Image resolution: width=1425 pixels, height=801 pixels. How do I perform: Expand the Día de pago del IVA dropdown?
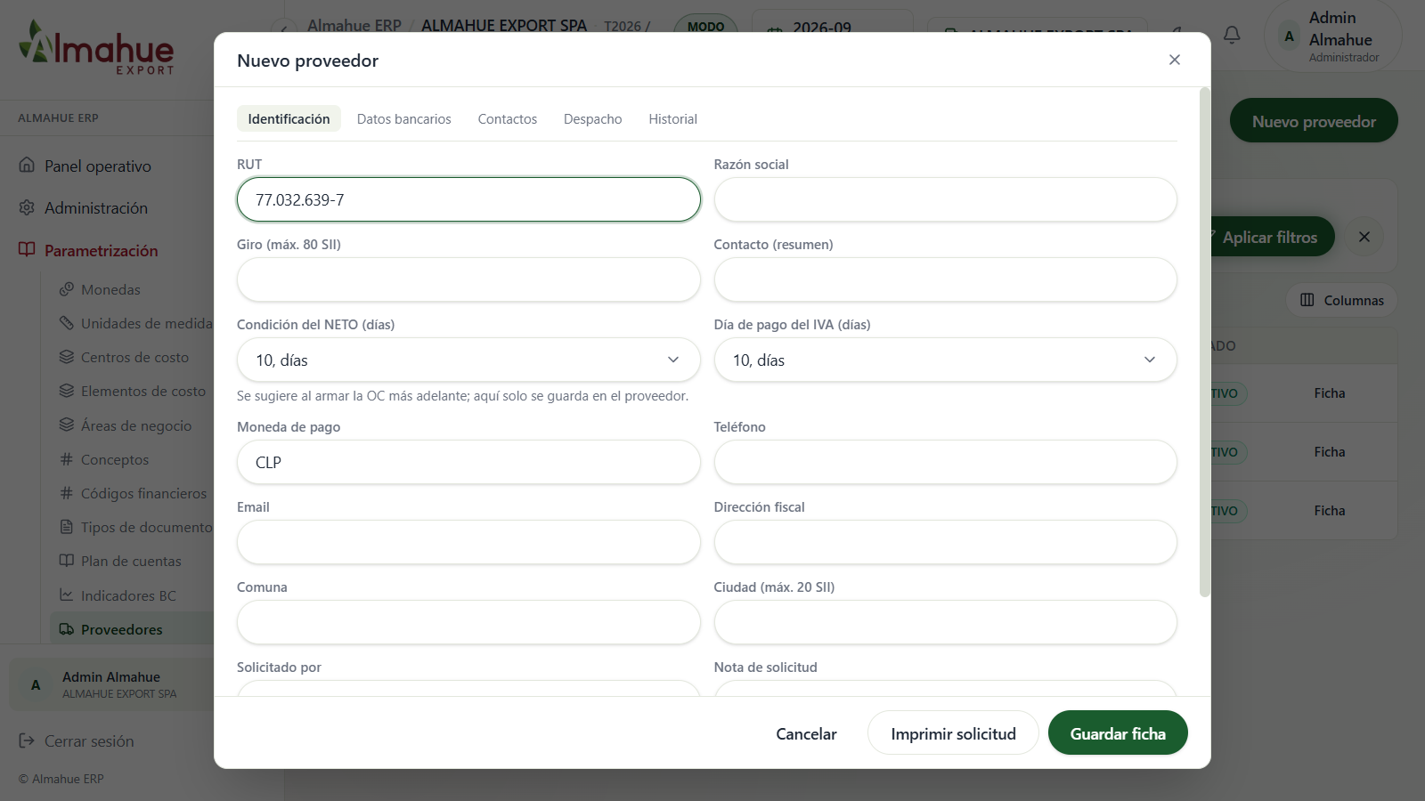(945, 360)
